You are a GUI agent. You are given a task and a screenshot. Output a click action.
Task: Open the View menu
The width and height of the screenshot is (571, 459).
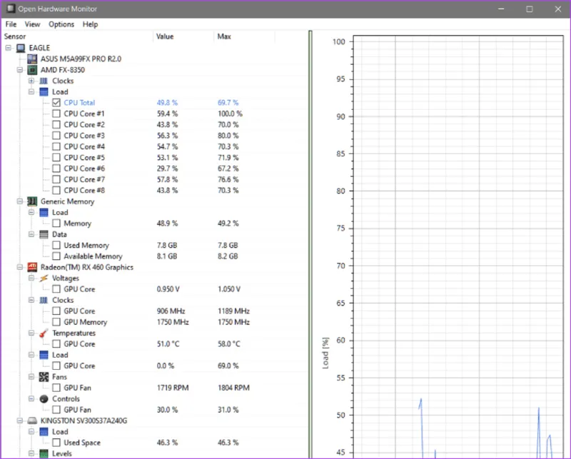pos(32,24)
